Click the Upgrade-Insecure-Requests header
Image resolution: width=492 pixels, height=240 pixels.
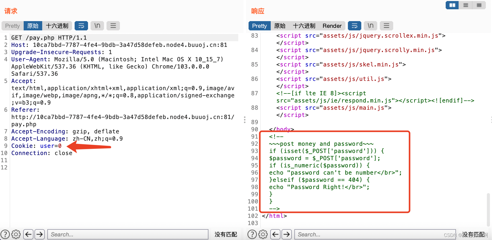(x=61, y=52)
